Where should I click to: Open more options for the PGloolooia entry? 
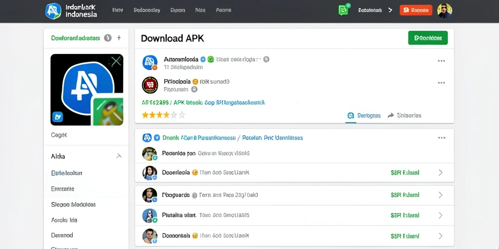[441, 83]
